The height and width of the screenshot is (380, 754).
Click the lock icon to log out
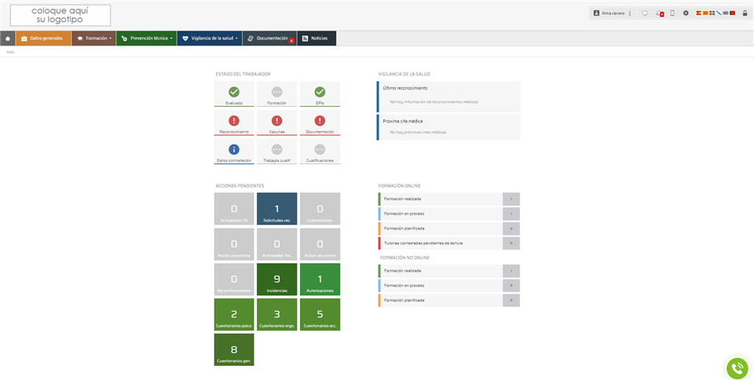(745, 13)
